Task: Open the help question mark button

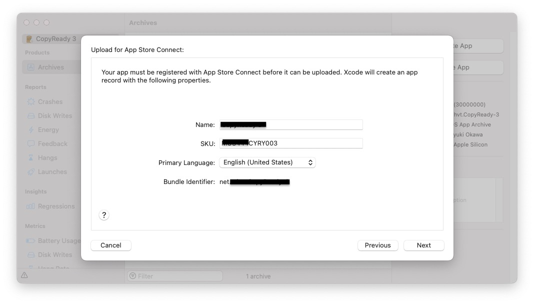Action: pos(104,215)
